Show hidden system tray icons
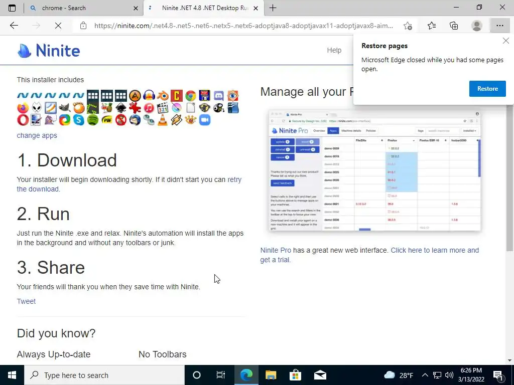The image size is (514, 385). (425, 375)
